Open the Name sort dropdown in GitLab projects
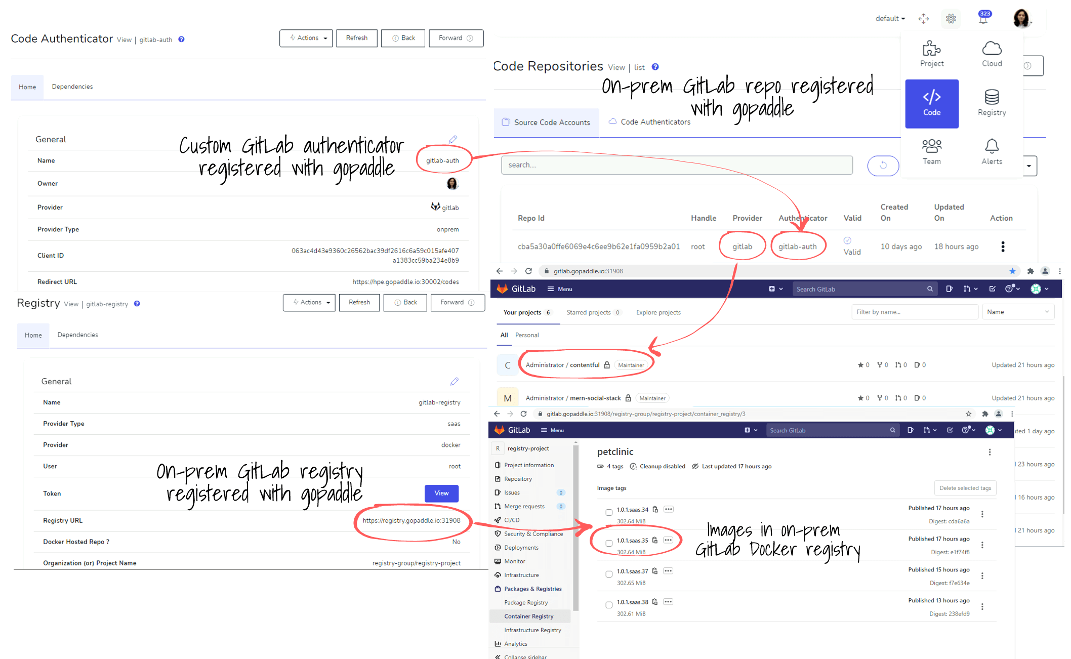 (1018, 312)
